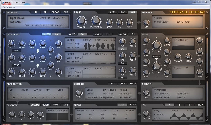Image resolution: width=211 pixels, height=125 pixels.
Task: Click oscillator 1 TONE knob
Action: [x=43, y=43]
